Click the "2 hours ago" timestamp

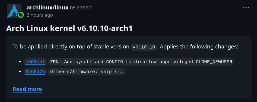coord(40,15)
